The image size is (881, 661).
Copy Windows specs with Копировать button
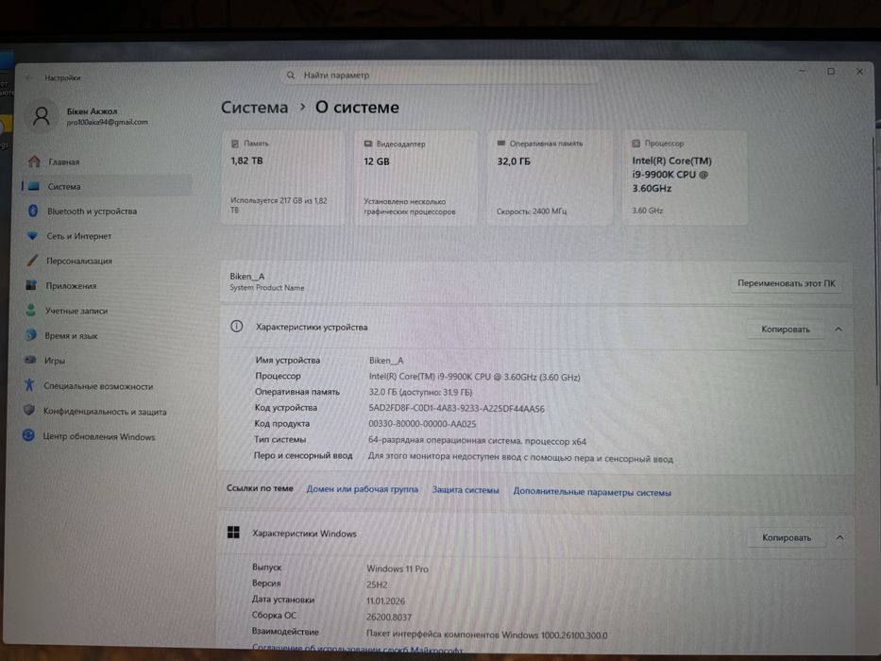coord(787,537)
